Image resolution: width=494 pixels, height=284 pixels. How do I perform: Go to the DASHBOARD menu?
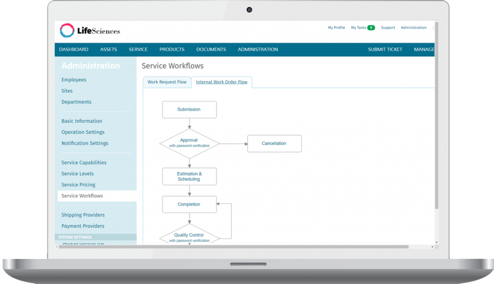[x=74, y=50]
